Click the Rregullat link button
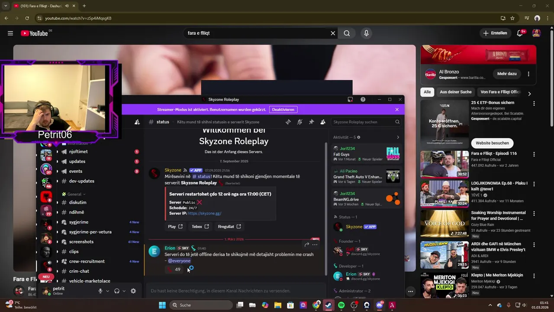Viewport: 554px width, 312px height. (x=229, y=227)
